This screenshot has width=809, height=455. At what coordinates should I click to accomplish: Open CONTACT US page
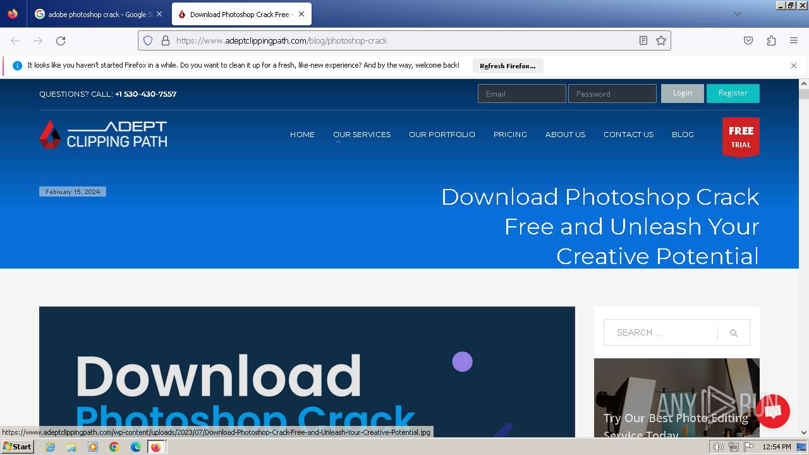click(x=628, y=135)
